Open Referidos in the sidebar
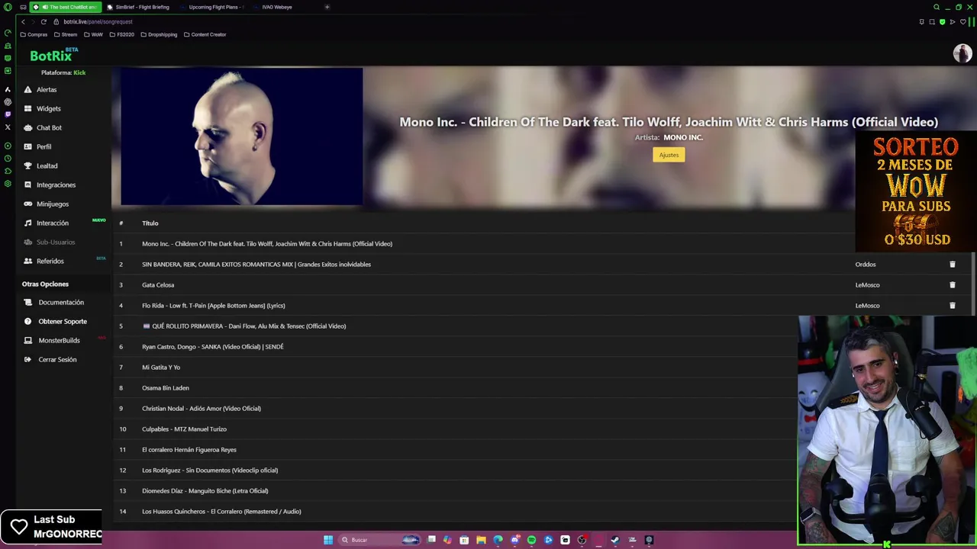This screenshot has width=977, height=549. (x=50, y=261)
